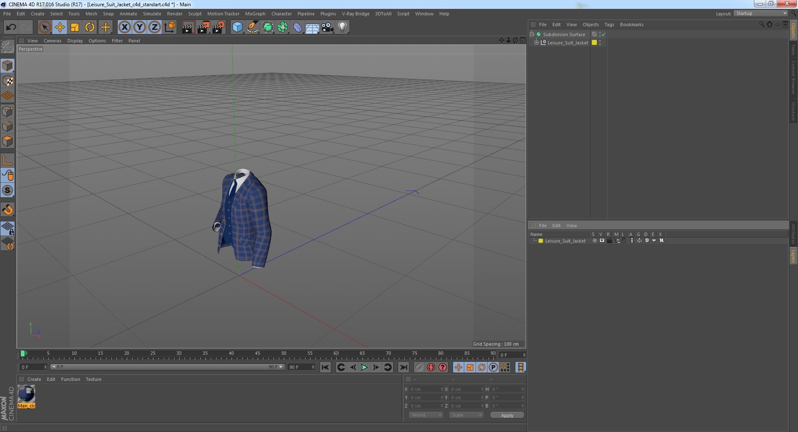Switch to Polygons mode
This screenshot has width=798, height=432.
7,141
